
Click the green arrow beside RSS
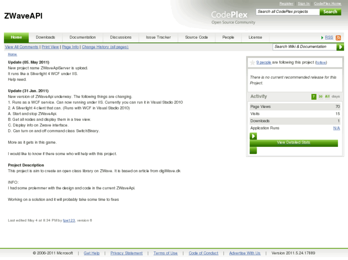tap(322, 38)
